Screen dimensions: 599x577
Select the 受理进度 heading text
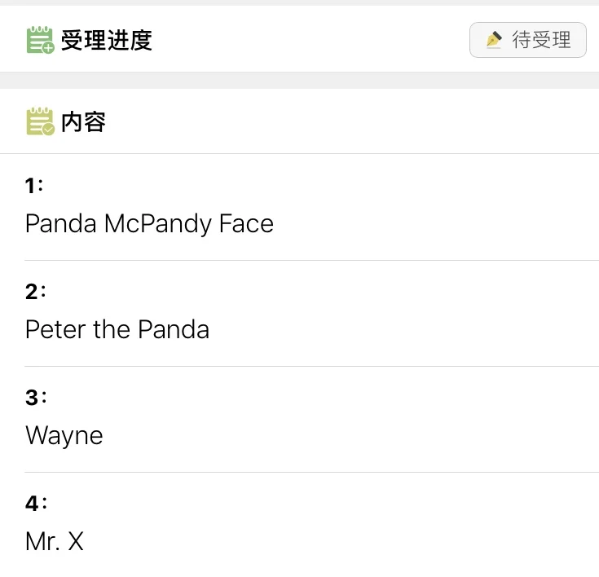[107, 40]
